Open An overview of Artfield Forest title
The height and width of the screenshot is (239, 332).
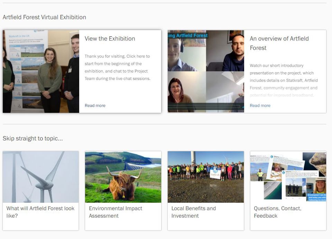coord(279,43)
